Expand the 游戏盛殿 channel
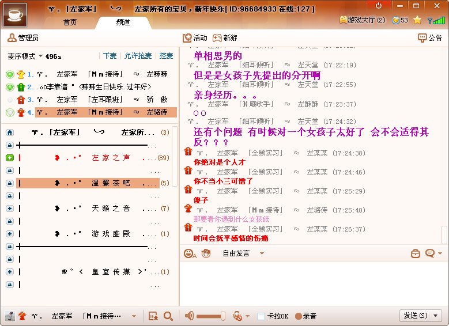 (10, 233)
